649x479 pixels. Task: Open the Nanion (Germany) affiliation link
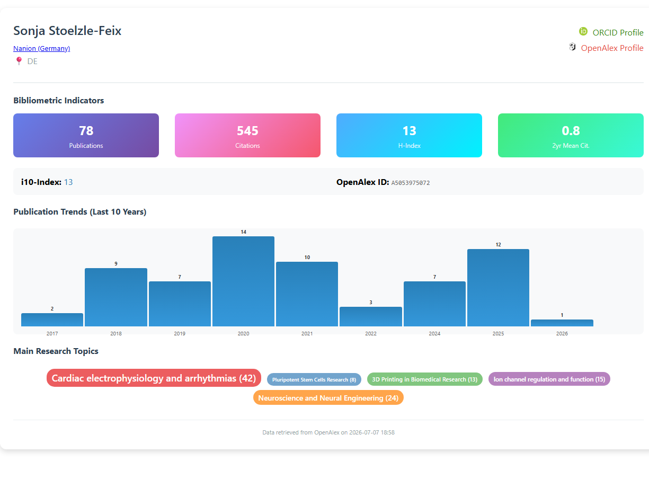coord(42,48)
